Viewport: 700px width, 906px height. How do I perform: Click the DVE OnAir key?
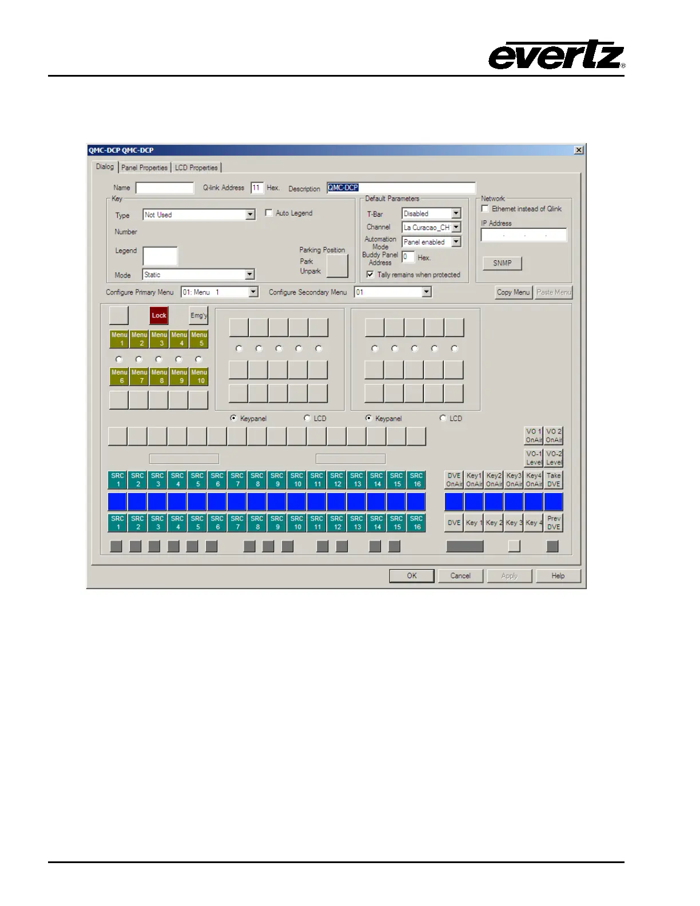pos(454,480)
